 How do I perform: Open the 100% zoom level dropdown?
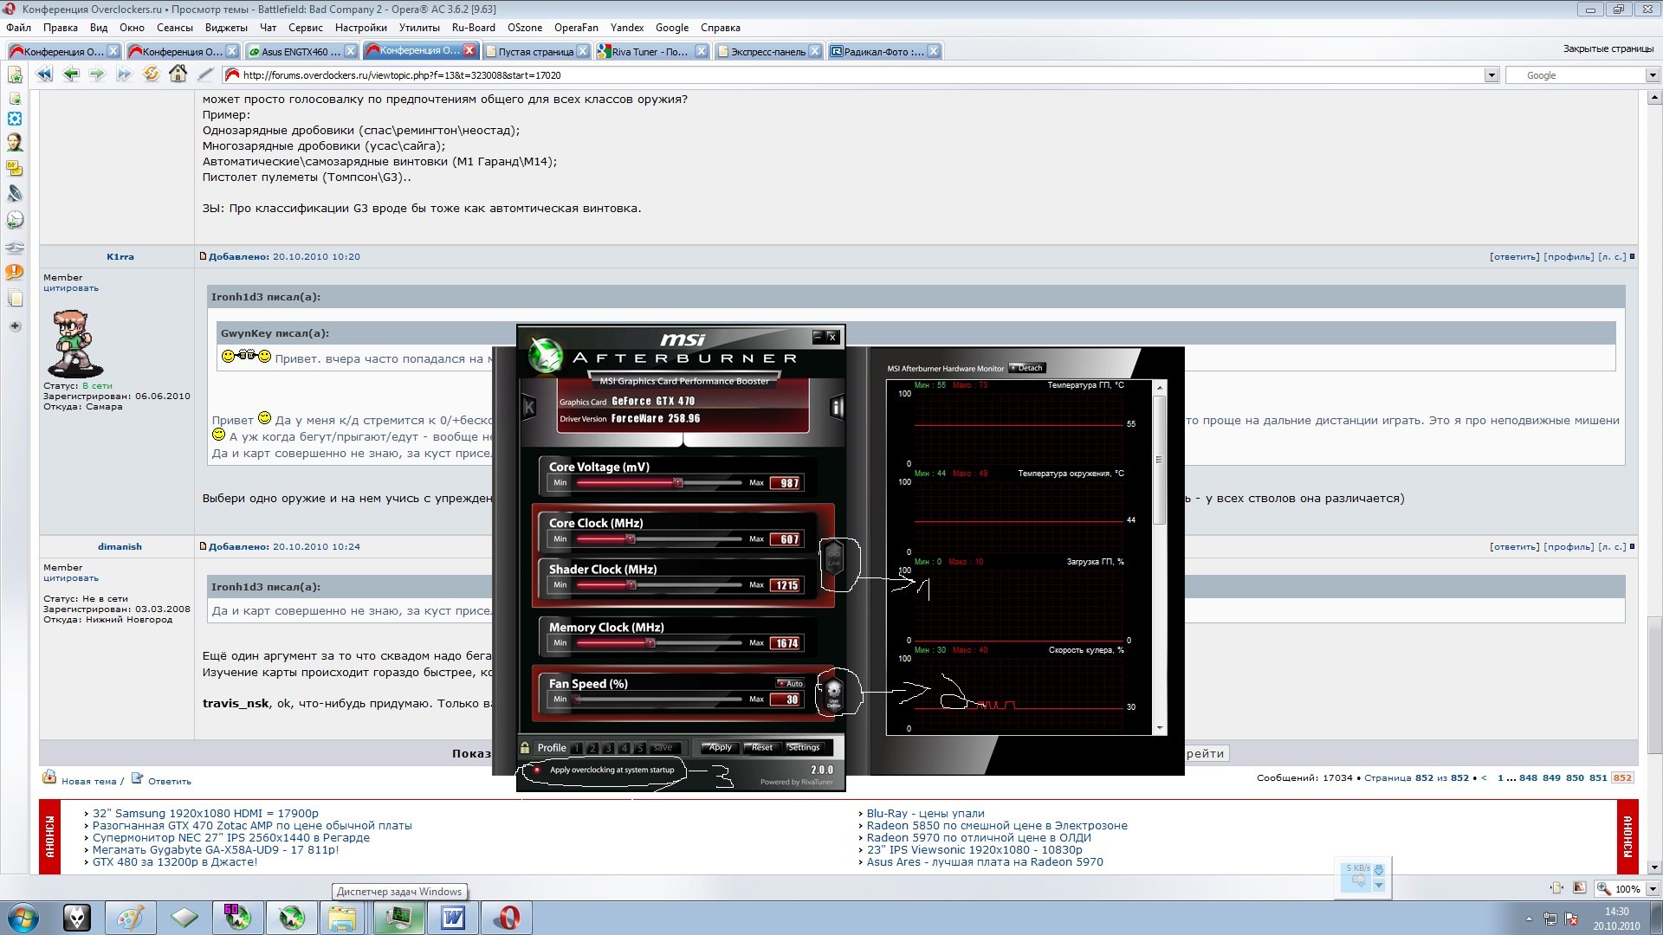coord(1652,889)
